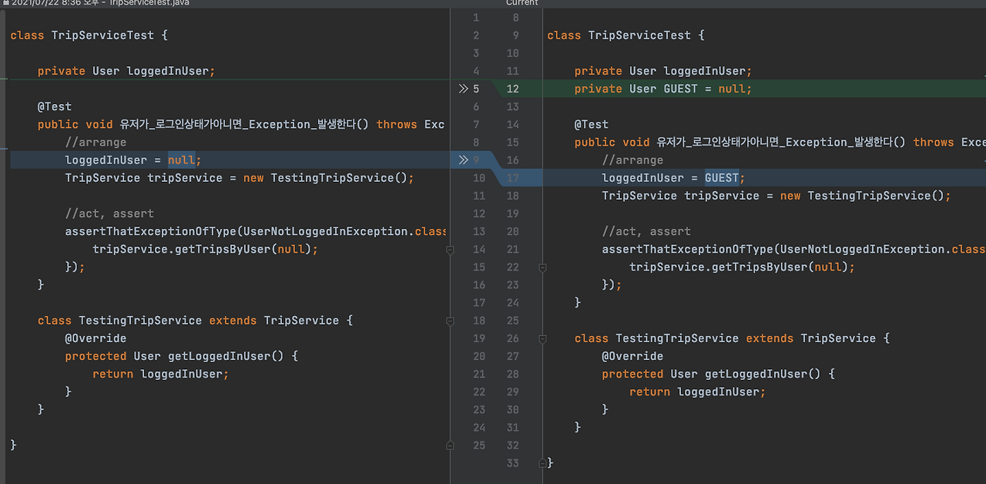
Task: Click 'private User loggedInUser;' in right pane
Action: pyautogui.click(x=663, y=71)
